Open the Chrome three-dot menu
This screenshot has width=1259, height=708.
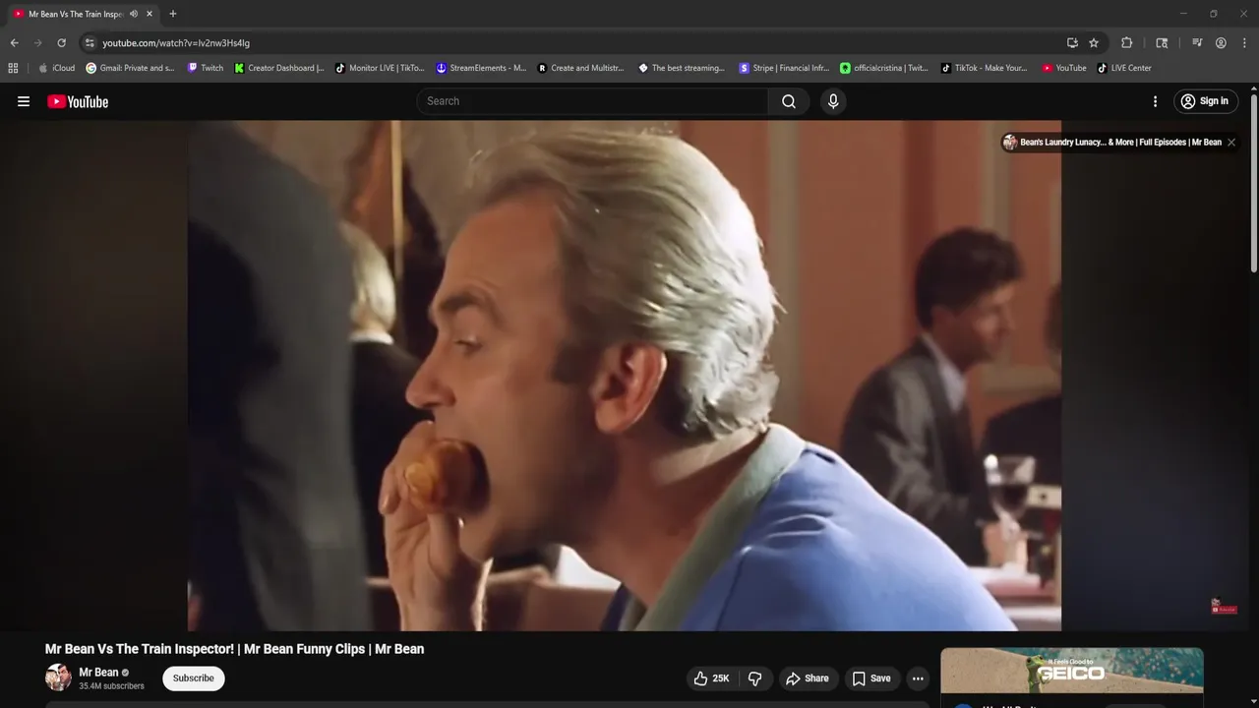point(1244,43)
